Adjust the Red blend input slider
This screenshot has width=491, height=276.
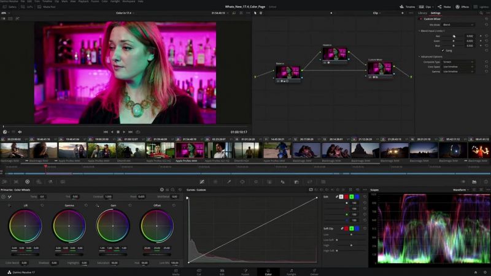click(454, 36)
